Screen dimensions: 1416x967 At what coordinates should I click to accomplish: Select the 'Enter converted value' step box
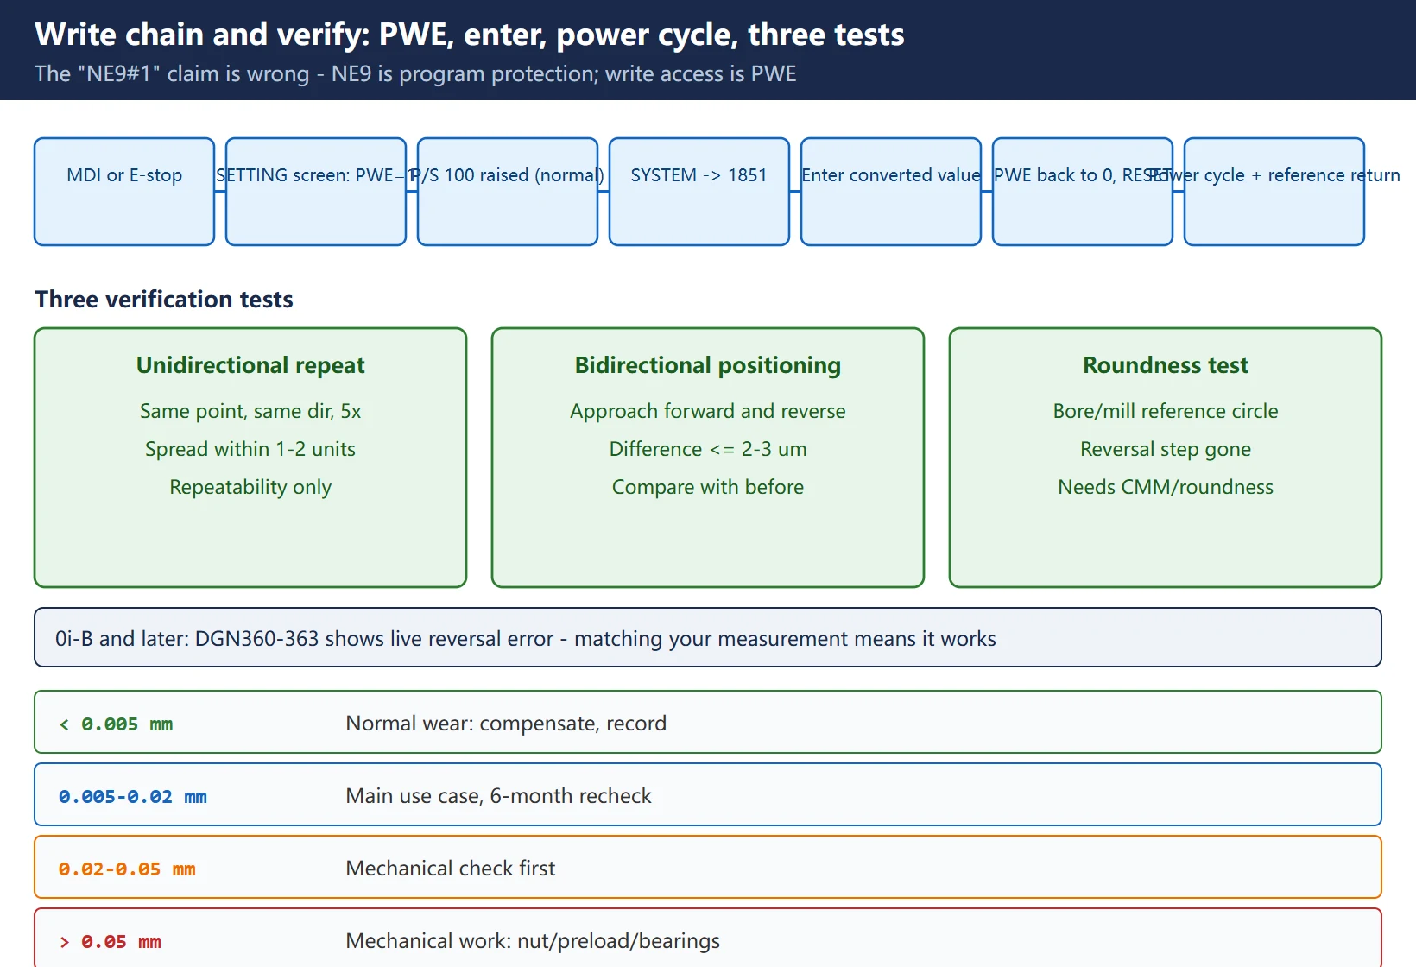pyautogui.click(x=891, y=192)
